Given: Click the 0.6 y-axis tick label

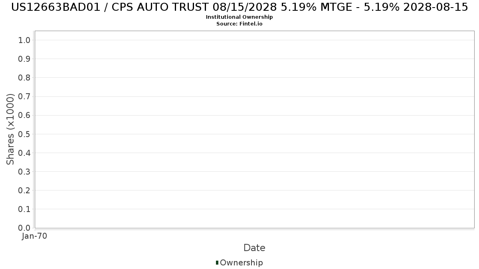Looking at the screenshot, I should coord(24,115).
